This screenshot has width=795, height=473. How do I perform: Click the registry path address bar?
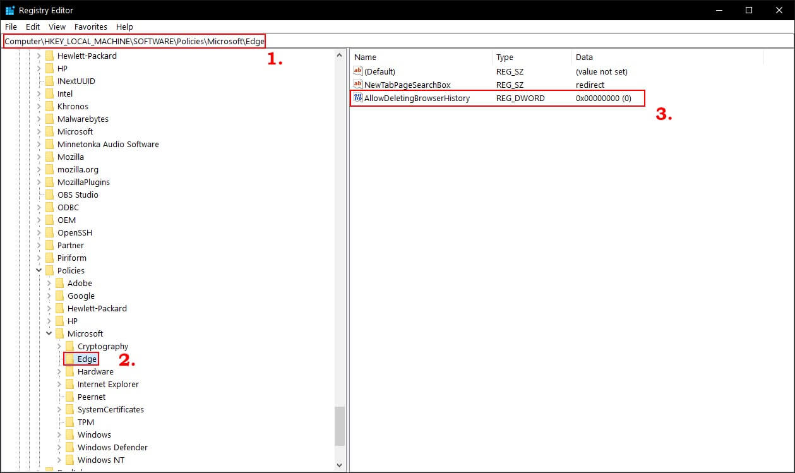(x=397, y=41)
